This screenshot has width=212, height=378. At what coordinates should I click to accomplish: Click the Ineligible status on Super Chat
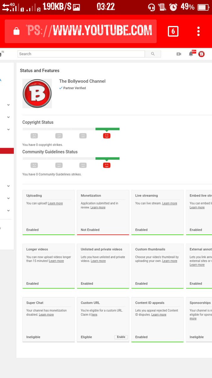pos(33,337)
